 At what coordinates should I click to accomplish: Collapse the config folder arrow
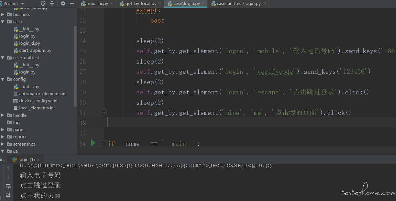[x=3, y=79]
